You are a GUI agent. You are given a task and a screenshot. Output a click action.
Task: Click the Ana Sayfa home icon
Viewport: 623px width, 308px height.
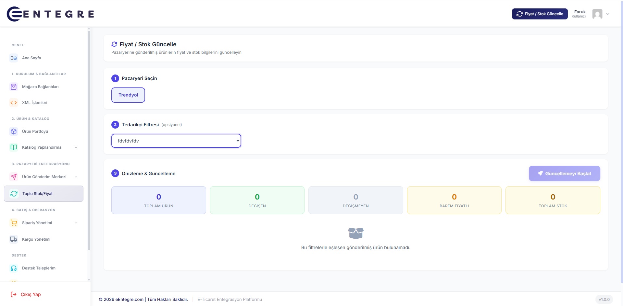click(x=14, y=58)
